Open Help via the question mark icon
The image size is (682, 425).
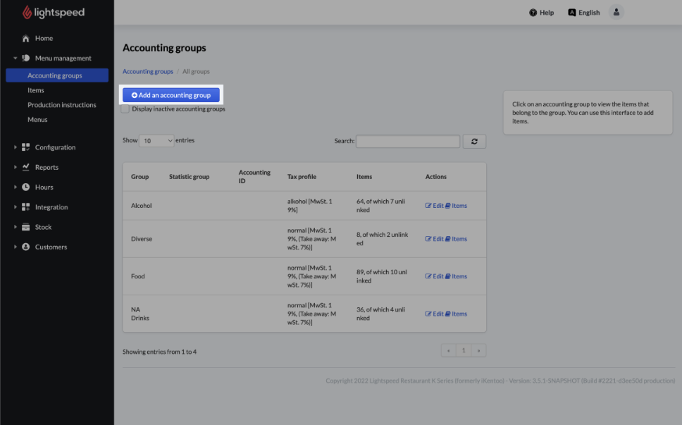pos(533,13)
